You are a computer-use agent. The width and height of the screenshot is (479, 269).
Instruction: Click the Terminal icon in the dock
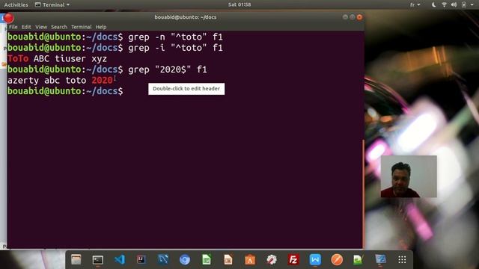tap(98, 260)
